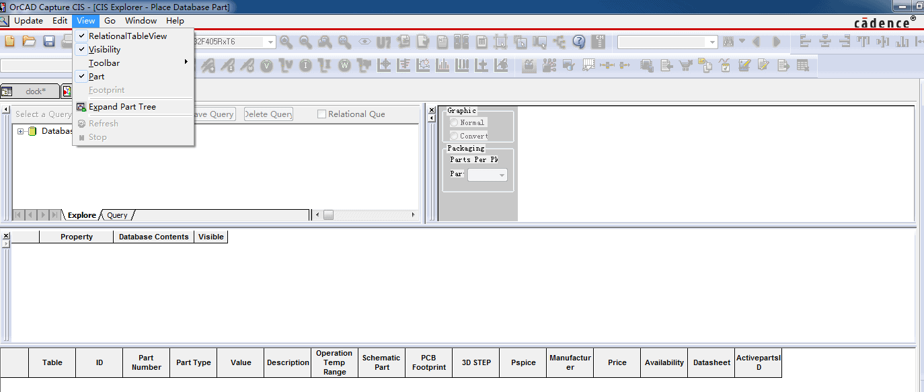Click the CM document icon
The height and width of the screenshot is (392, 924).
pyautogui.click(x=599, y=42)
